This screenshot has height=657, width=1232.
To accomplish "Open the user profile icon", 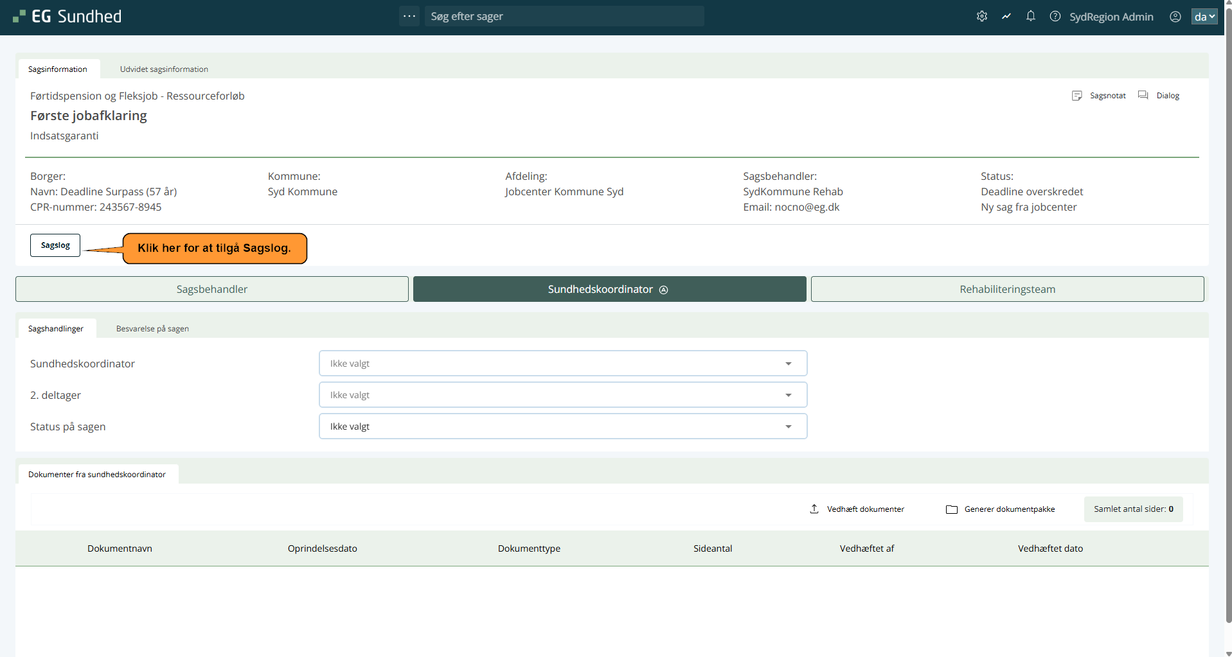I will [x=1175, y=17].
